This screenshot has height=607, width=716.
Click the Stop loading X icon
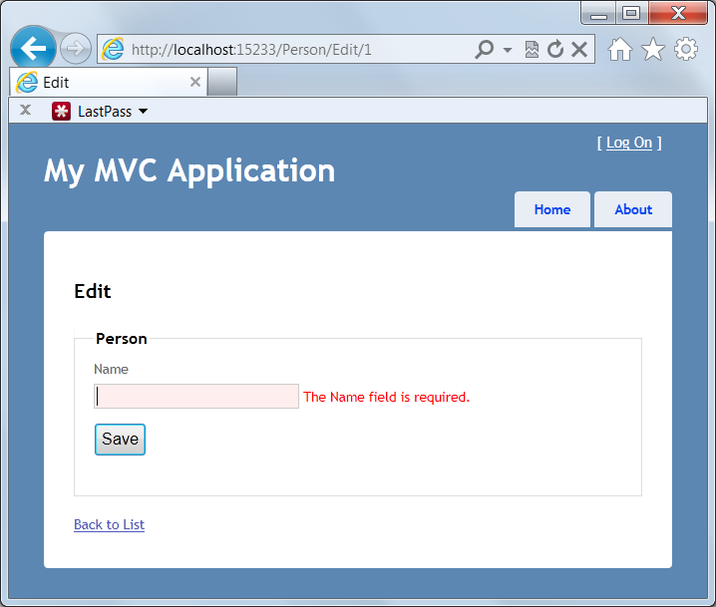point(578,50)
